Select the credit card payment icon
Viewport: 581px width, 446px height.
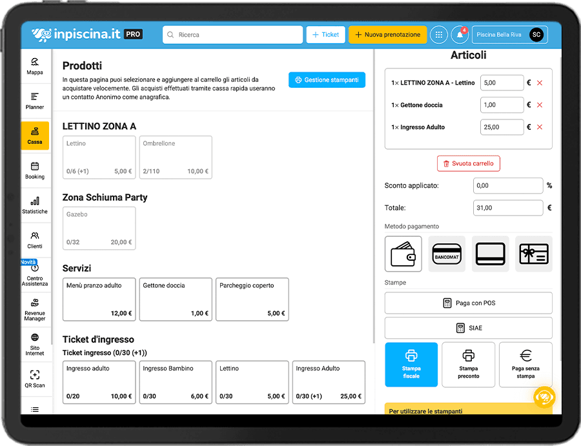coord(490,254)
